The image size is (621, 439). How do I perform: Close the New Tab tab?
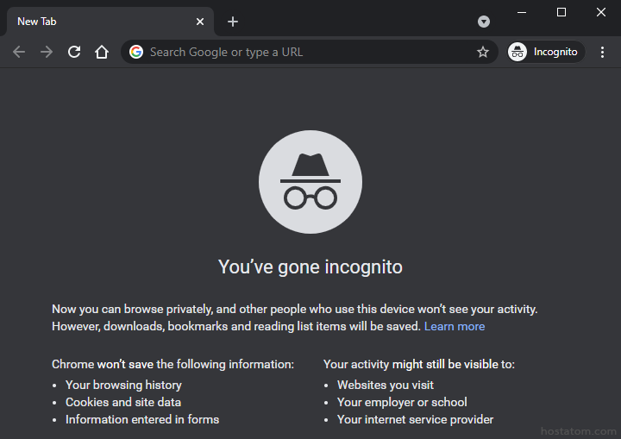point(200,22)
